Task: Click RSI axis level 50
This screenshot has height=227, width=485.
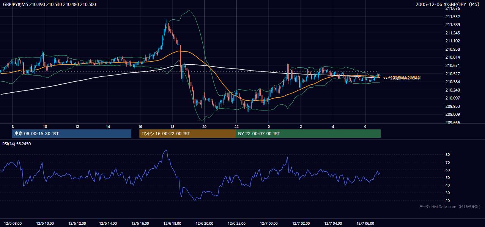Action: pos(448,177)
